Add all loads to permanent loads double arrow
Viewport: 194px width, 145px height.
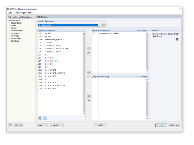(89, 53)
